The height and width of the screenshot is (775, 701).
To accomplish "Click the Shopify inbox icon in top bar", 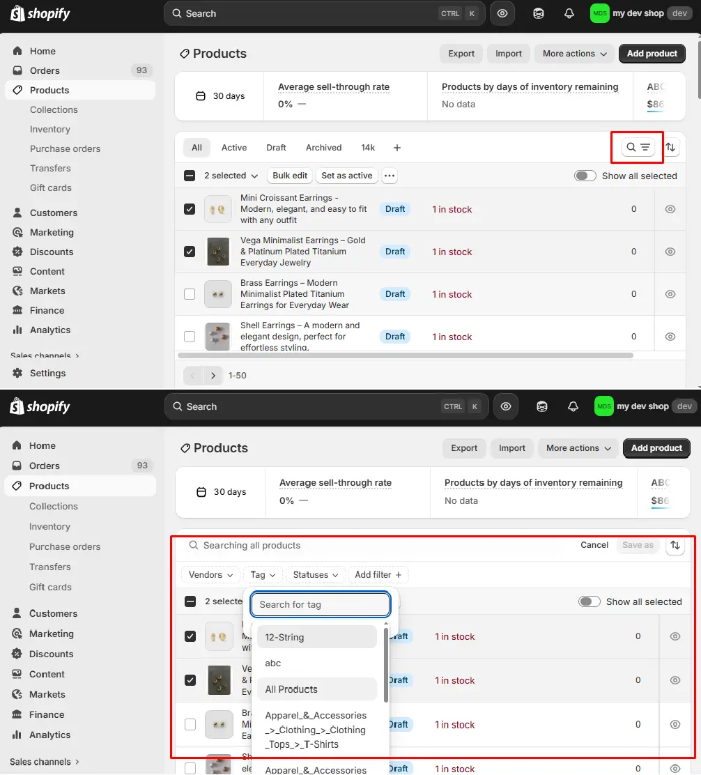I will click(538, 13).
